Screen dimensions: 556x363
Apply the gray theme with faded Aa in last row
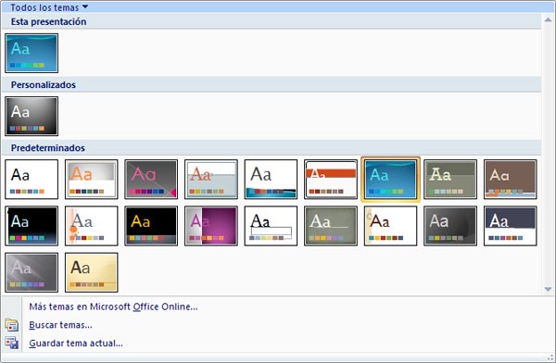32,272
